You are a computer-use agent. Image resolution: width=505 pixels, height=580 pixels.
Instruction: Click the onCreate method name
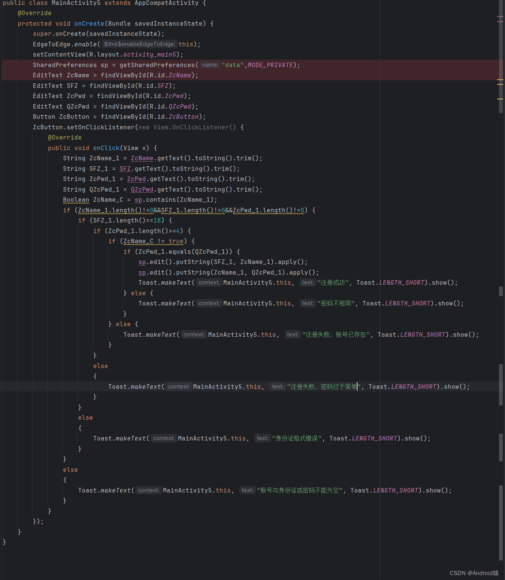(x=89, y=23)
